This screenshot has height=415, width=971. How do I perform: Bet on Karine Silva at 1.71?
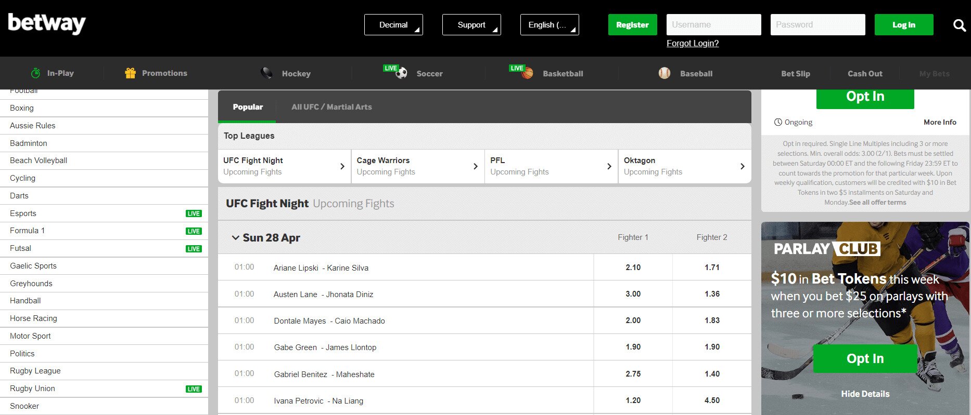(x=712, y=267)
